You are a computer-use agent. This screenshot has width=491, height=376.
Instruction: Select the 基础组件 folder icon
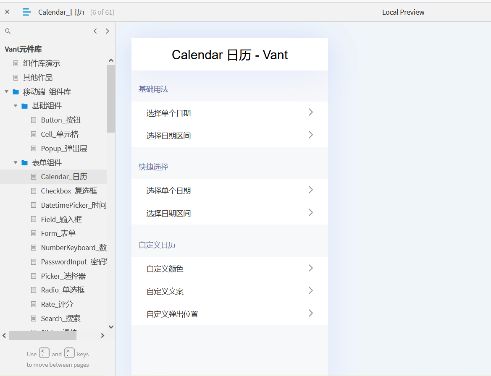(x=24, y=106)
